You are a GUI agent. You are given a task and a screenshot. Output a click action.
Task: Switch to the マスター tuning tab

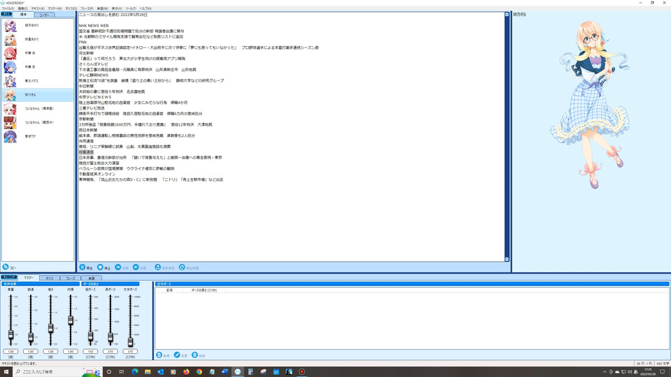pyautogui.click(x=29, y=278)
